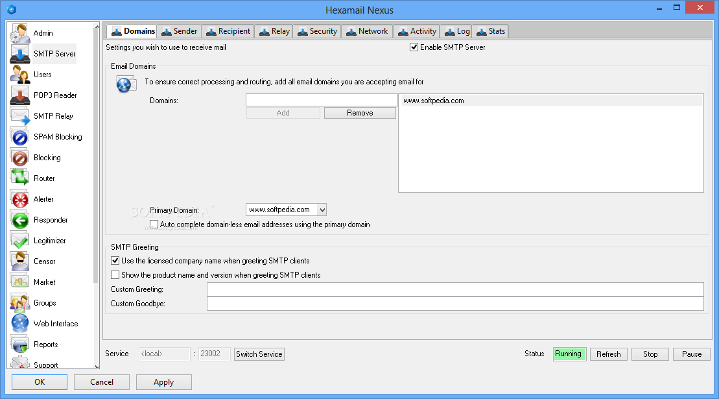Screen dimensions: 719x399
Task: Click the sidebar scrollbar down arrow
Action: [97, 366]
